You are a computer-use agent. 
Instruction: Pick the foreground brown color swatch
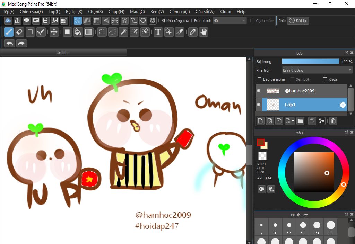point(261,142)
